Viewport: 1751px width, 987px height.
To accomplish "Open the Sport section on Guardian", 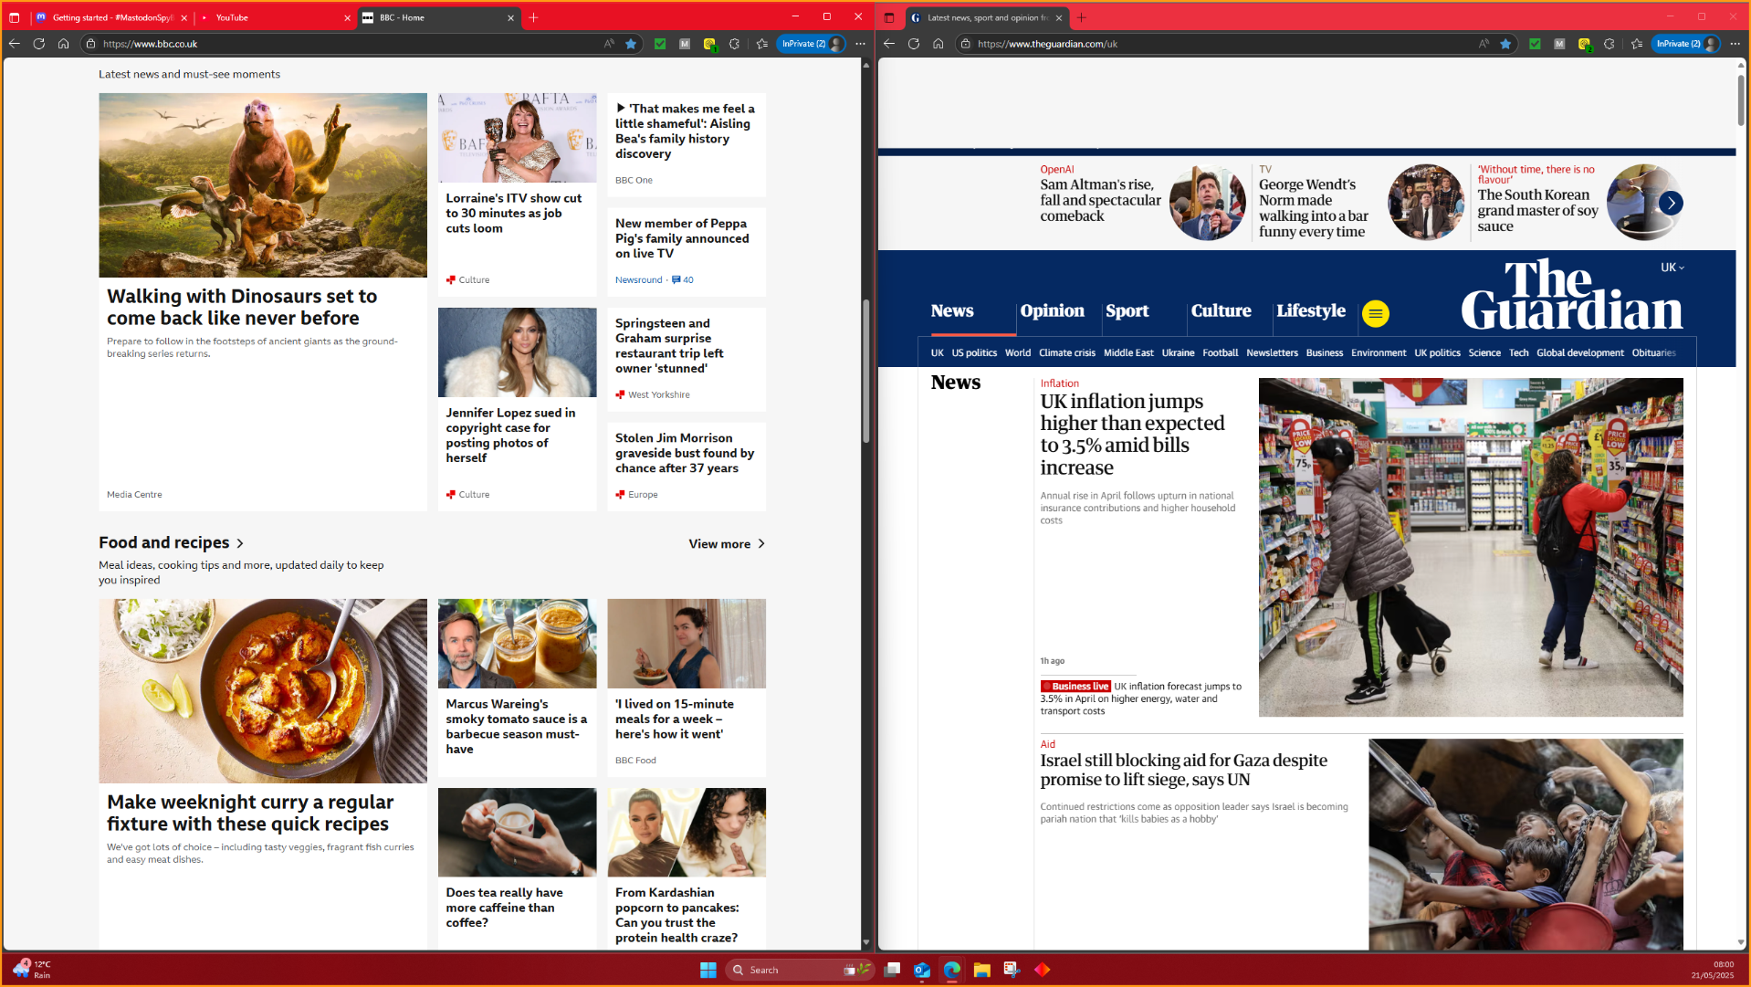I will tap(1127, 310).
